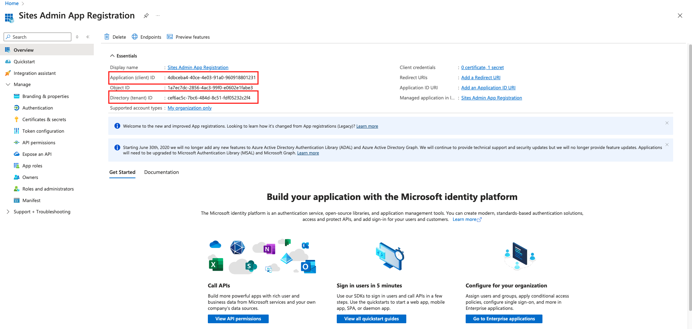
Task: Open Overview in the sidebar
Action: [x=47, y=50]
